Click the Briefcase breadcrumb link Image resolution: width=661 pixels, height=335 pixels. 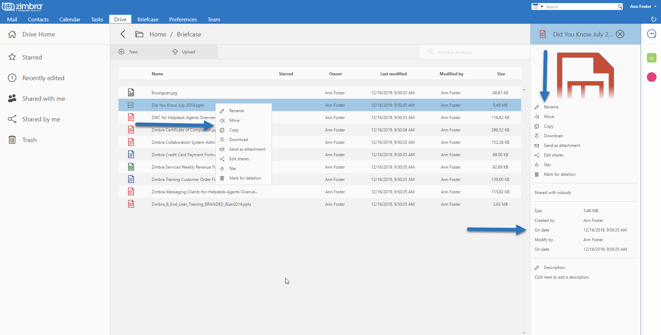(x=189, y=34)
